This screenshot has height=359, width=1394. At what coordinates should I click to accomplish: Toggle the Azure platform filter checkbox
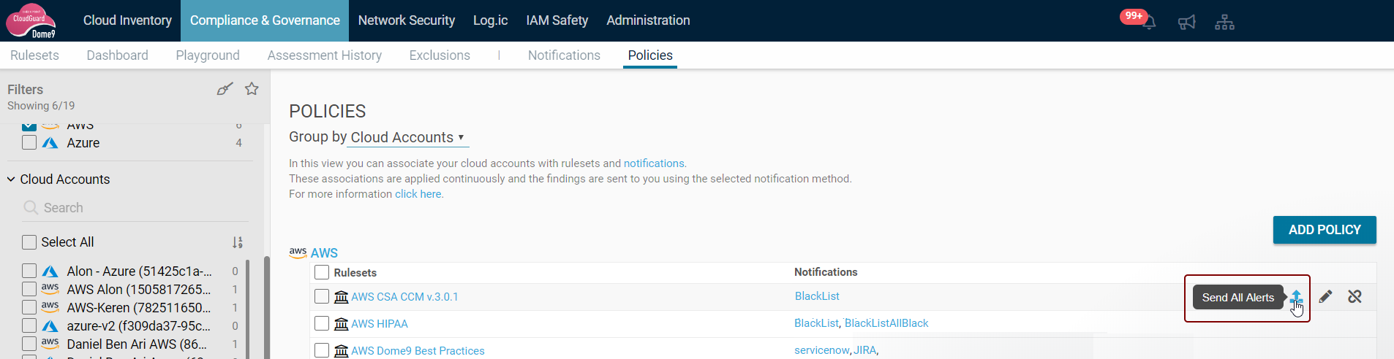29,142
